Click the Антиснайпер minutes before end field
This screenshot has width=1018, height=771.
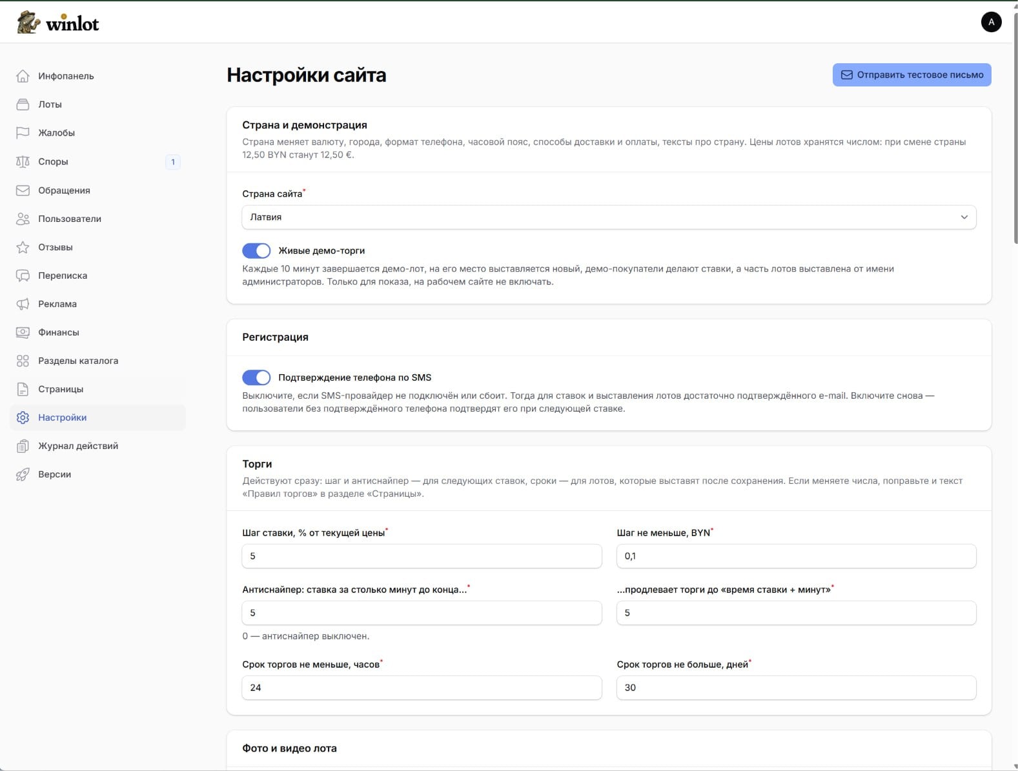(x=422, y=613)
